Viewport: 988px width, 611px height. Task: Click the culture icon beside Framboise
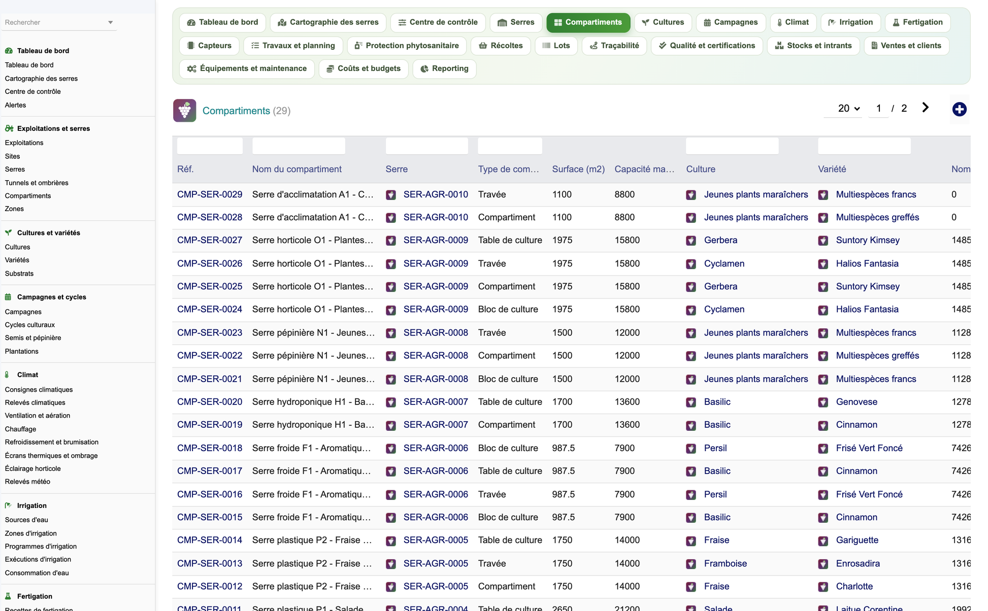coord(691,564)
